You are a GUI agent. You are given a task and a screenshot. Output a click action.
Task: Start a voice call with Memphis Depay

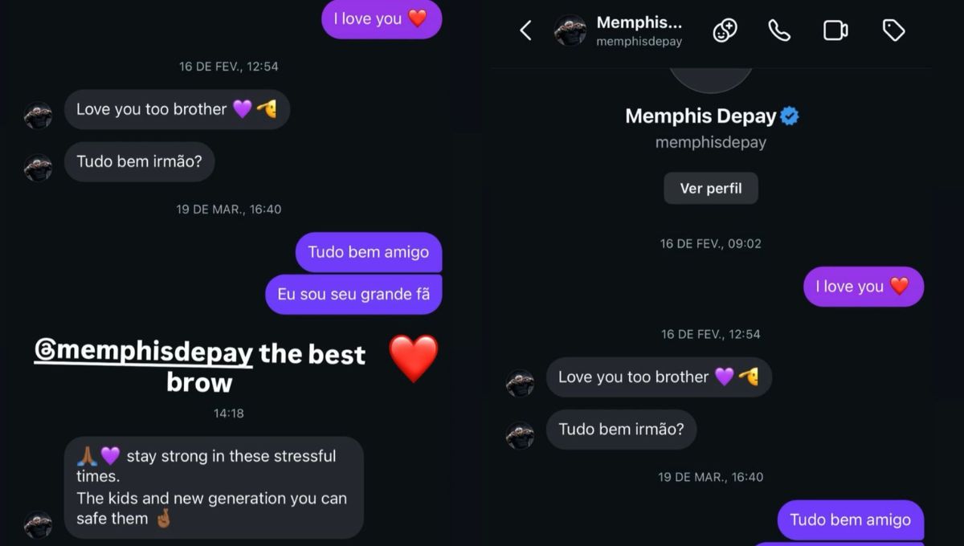click(779, 31)
